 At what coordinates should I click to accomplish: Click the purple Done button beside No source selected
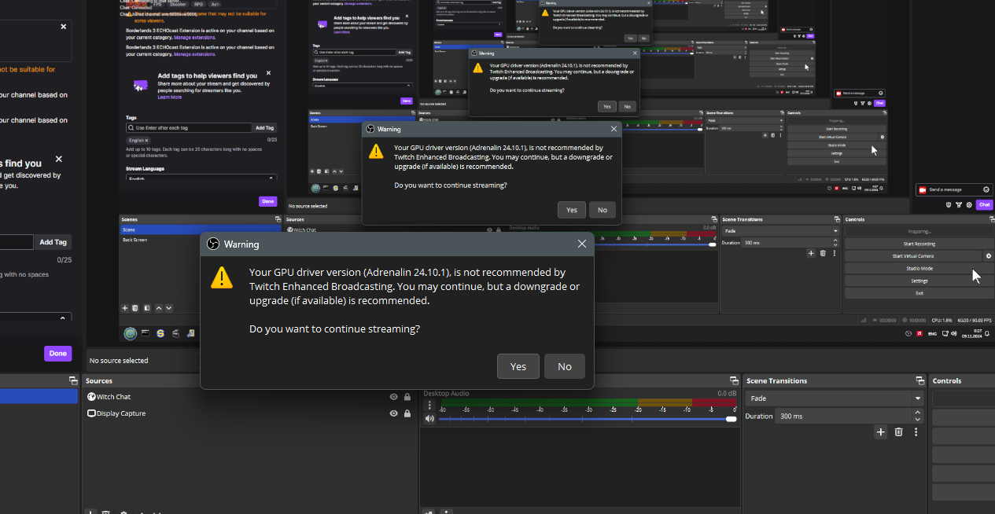point(57,354)
